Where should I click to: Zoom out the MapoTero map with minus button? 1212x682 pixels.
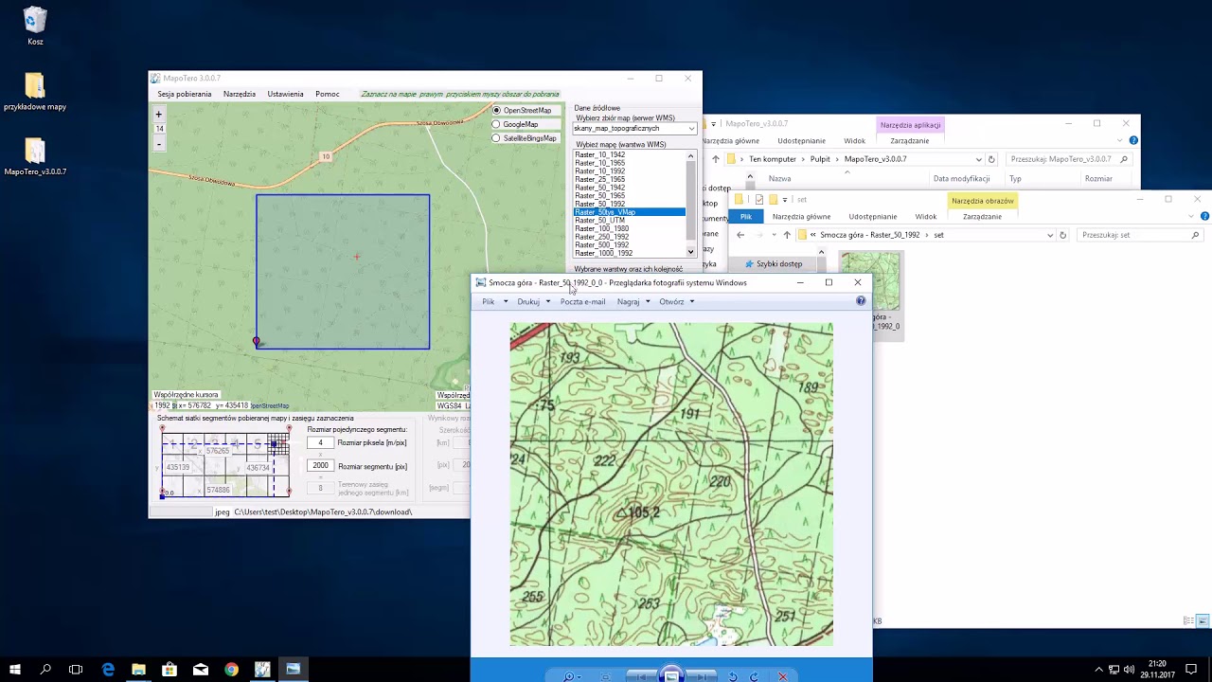(159, 144)
